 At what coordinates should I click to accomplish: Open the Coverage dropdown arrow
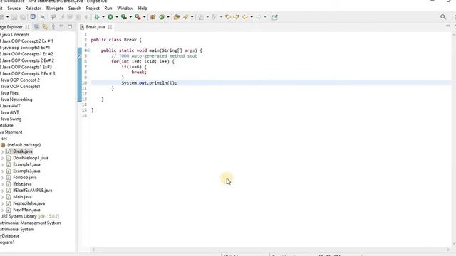(130, 17)
